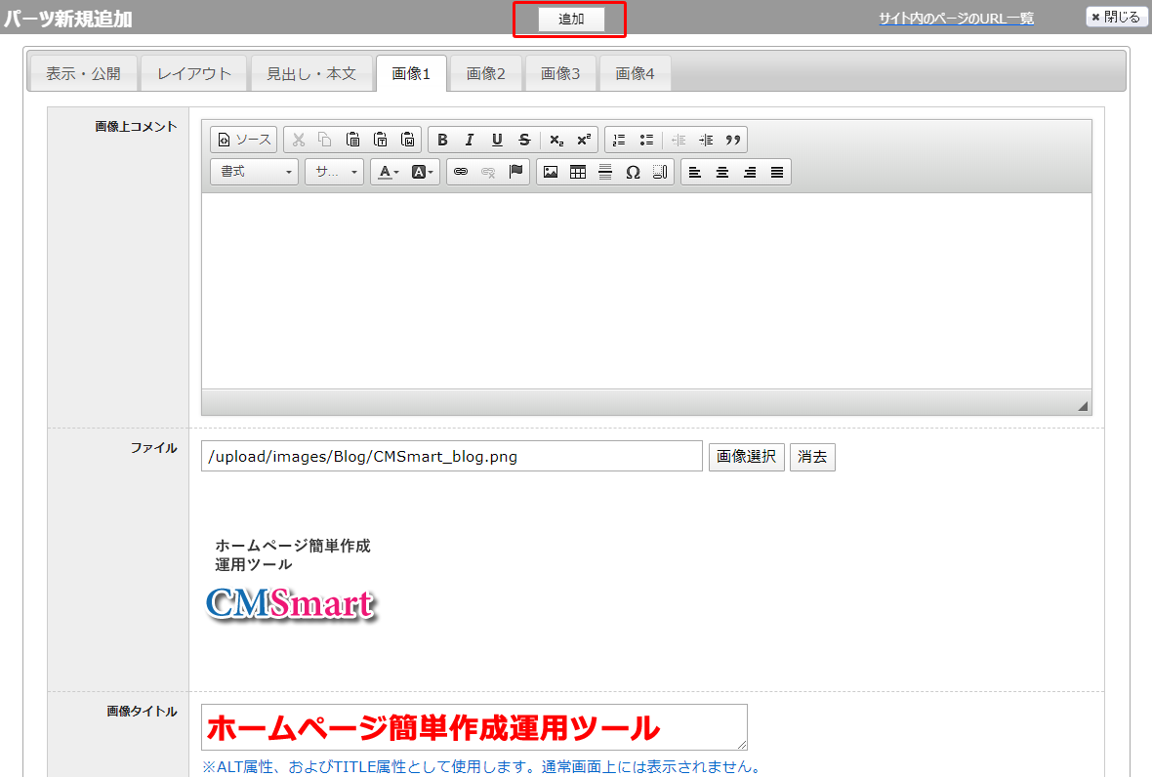
Task: Switch to the 画像2 tab
Action: 486,73
